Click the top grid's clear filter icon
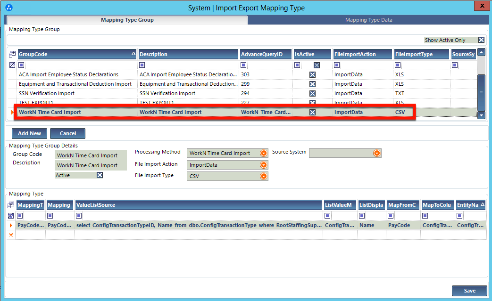This screenshot has height=301, width=492. [x=12, y=65]
